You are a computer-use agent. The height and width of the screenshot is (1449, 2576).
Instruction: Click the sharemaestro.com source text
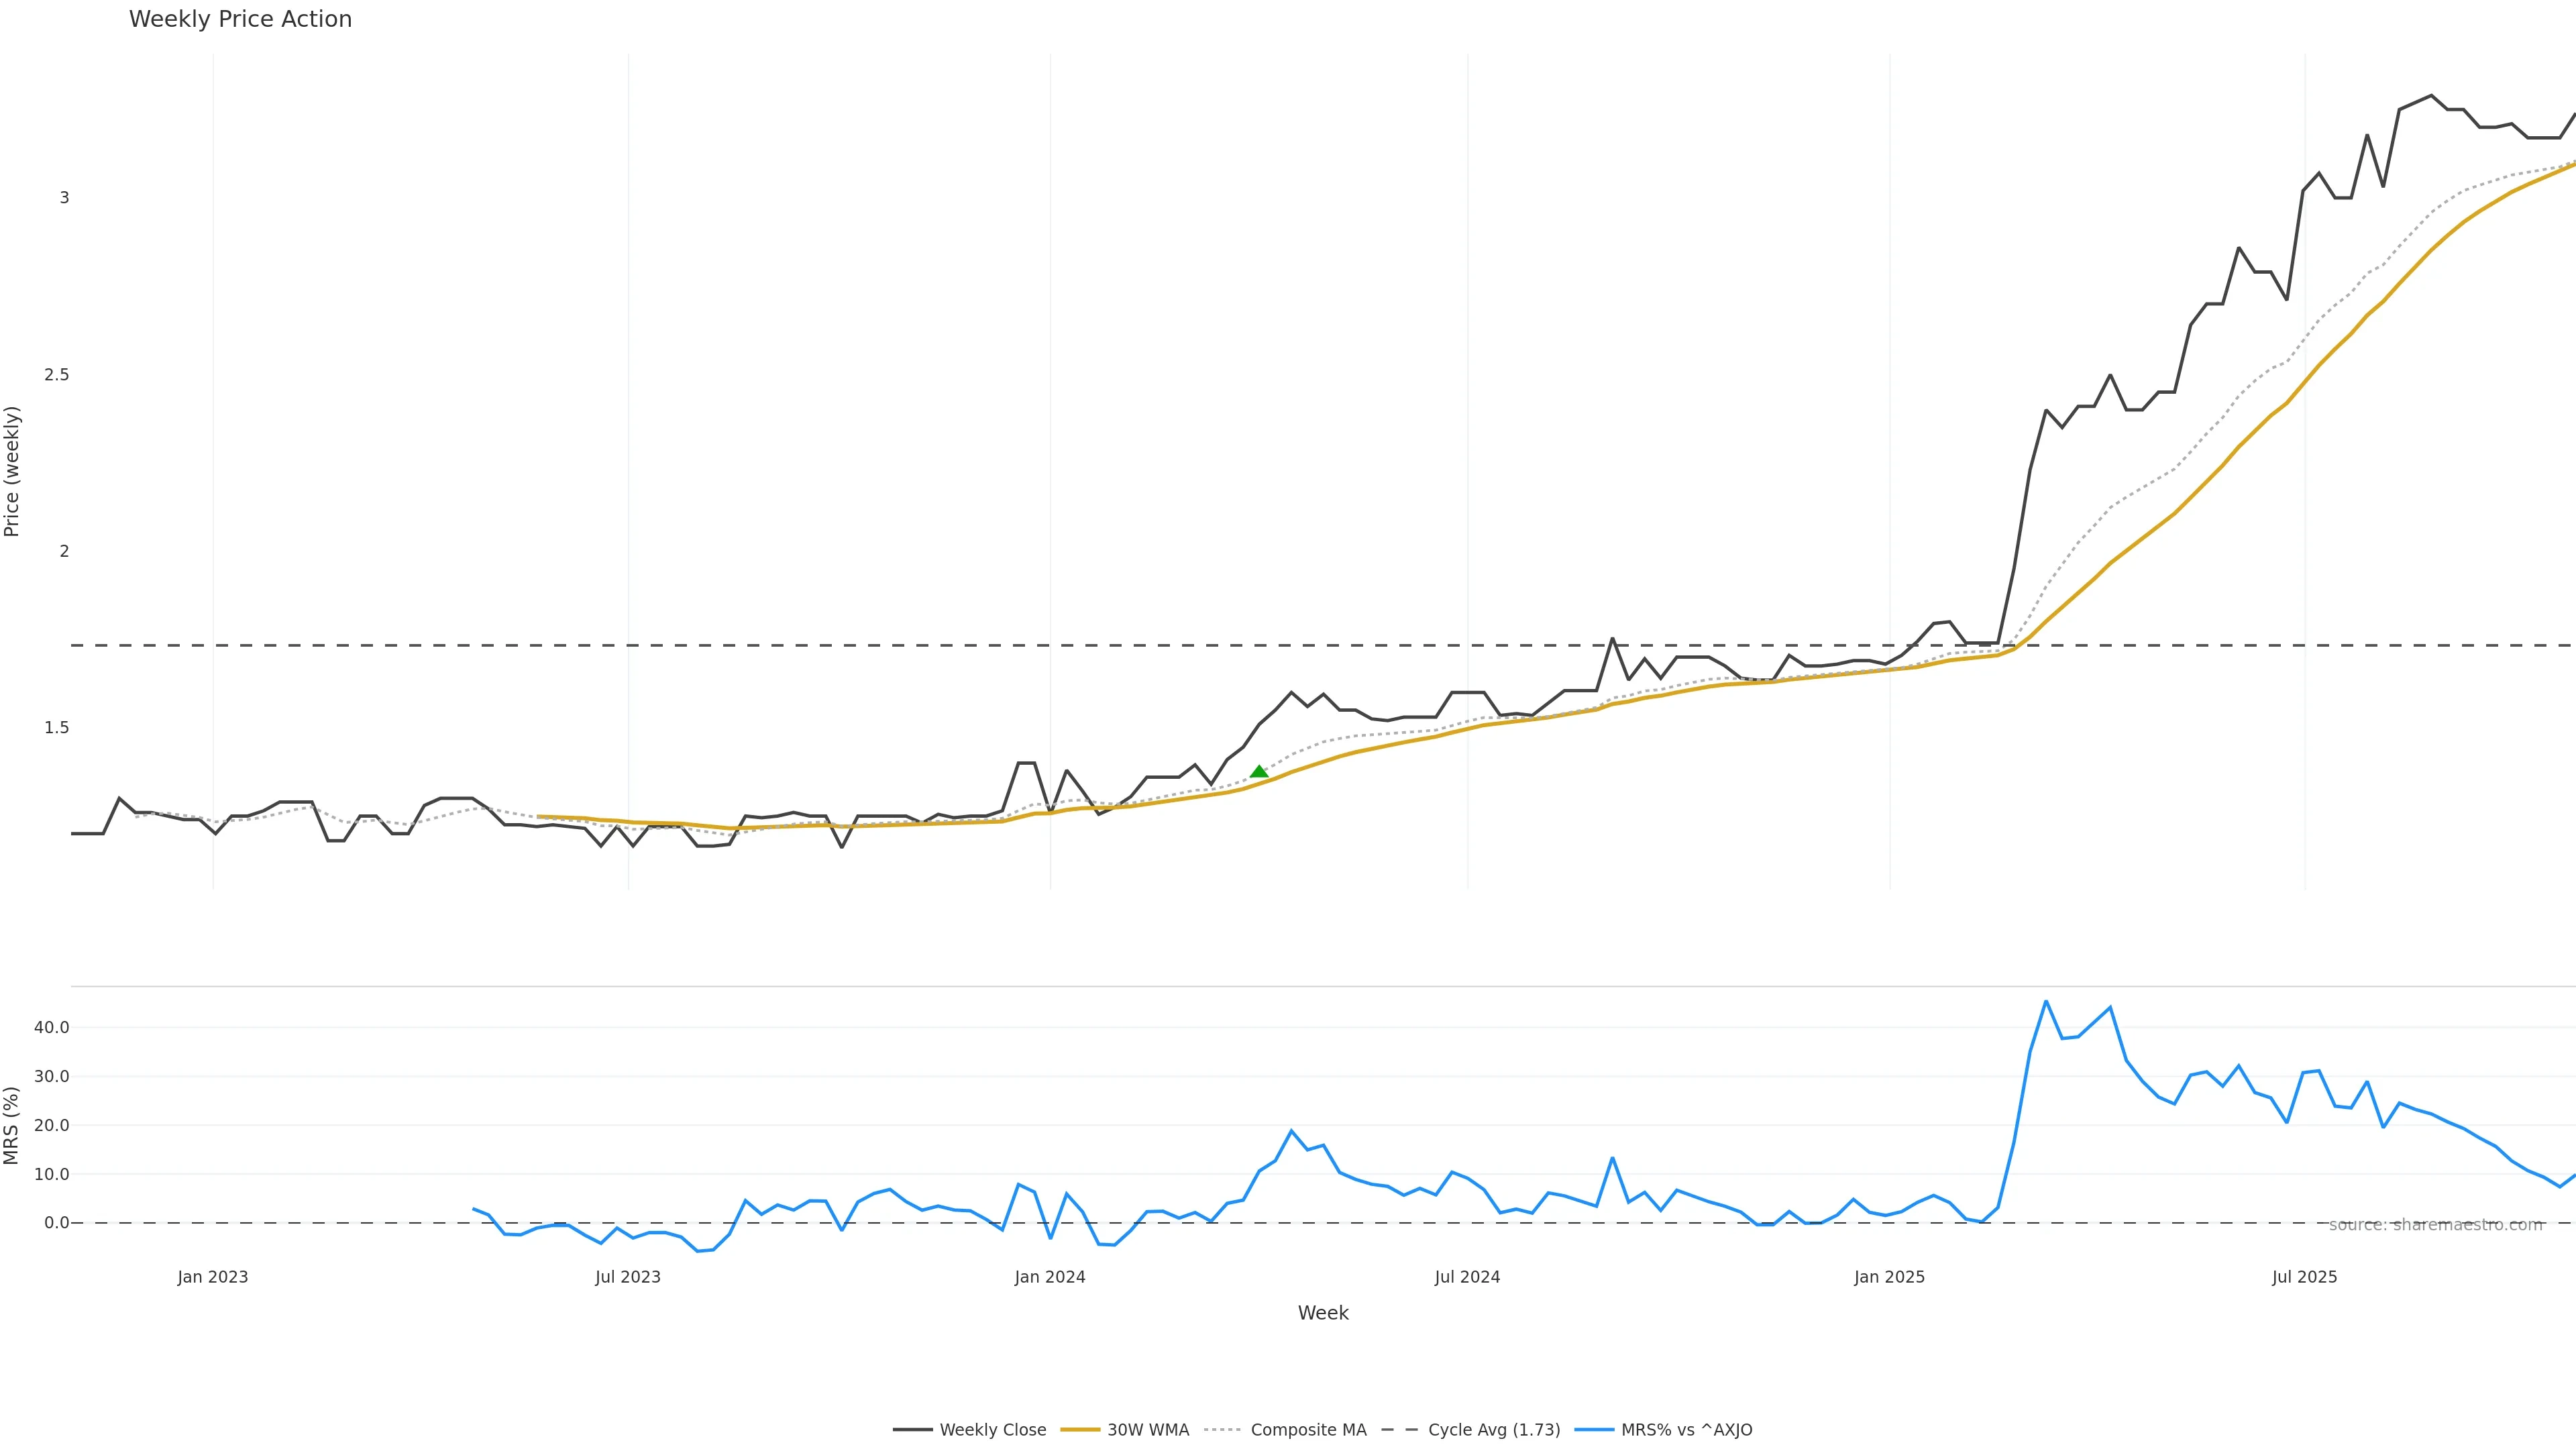[2435, 1225]
